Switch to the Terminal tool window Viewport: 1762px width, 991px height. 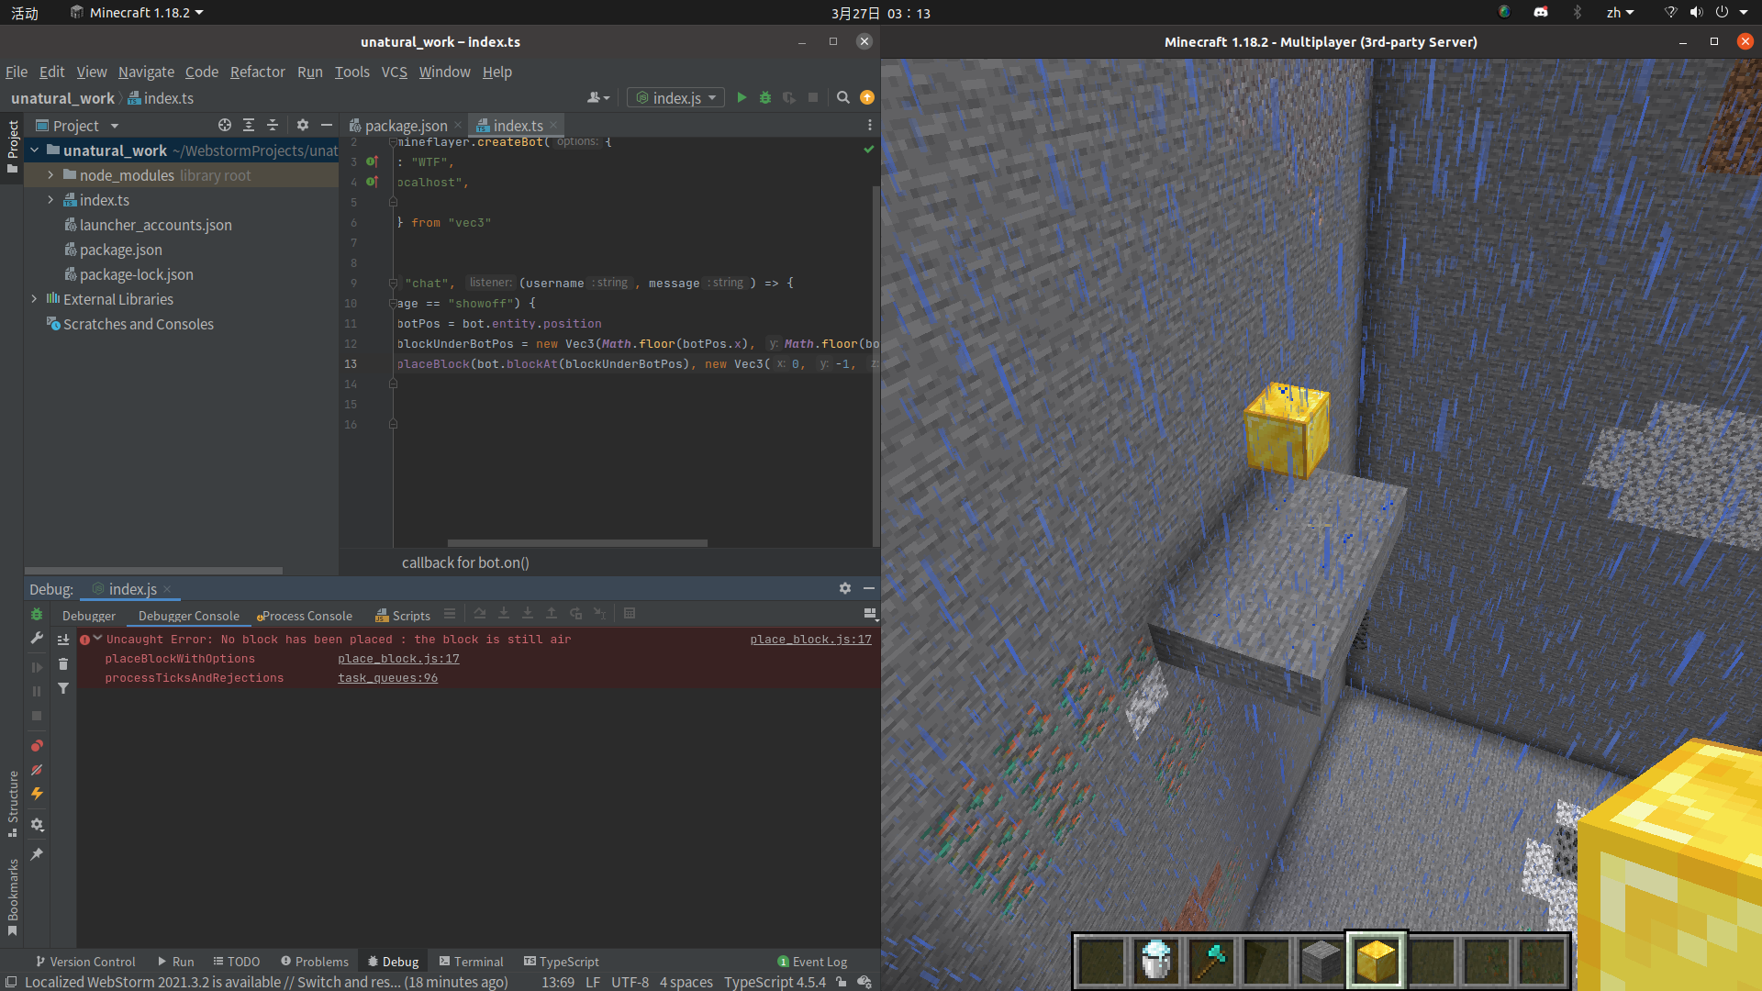click(x=471, y=961)
